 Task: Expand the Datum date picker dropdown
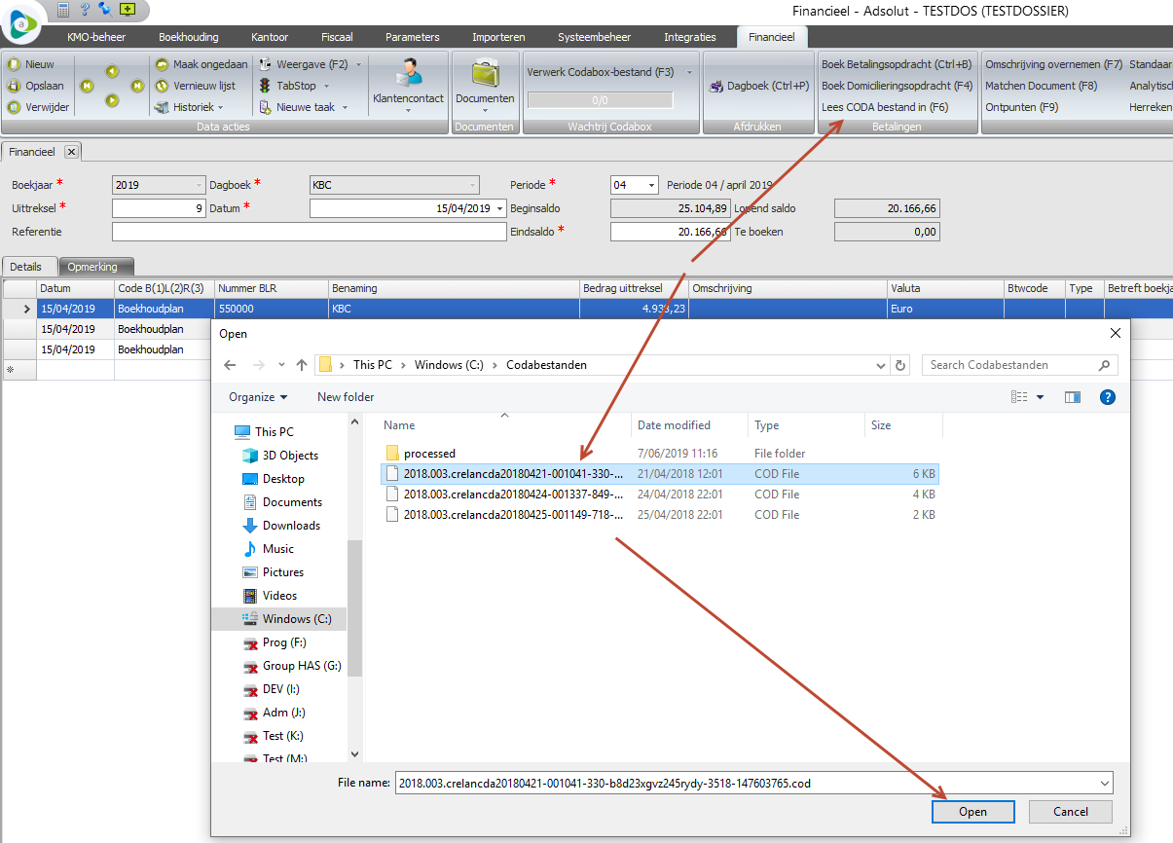coord(500,208)
